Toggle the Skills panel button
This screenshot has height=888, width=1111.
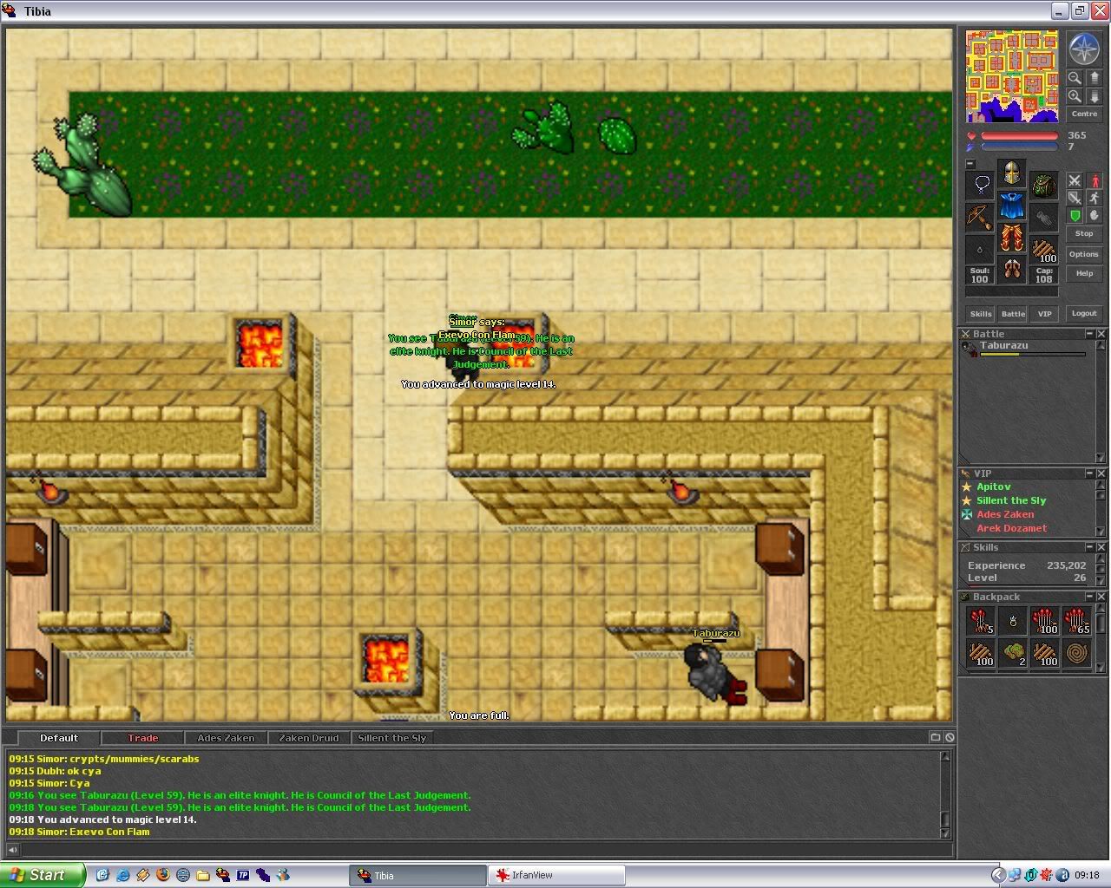click(x=981, y=314)
